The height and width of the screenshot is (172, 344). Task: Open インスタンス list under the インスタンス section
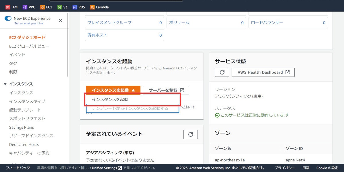tap(21, 93)
